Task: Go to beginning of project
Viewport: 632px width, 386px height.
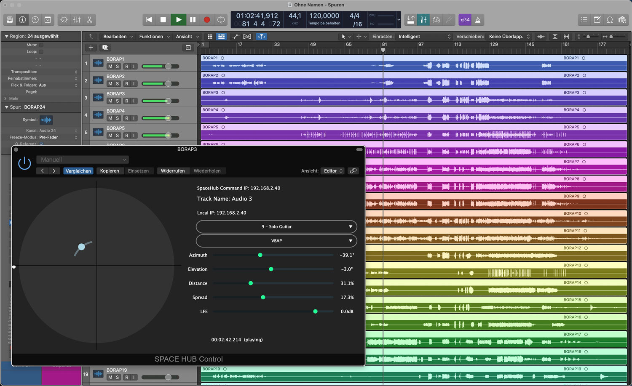Action: [x=149, y=20]
